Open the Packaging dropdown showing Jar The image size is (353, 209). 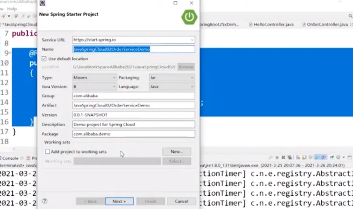coord(172,78)
